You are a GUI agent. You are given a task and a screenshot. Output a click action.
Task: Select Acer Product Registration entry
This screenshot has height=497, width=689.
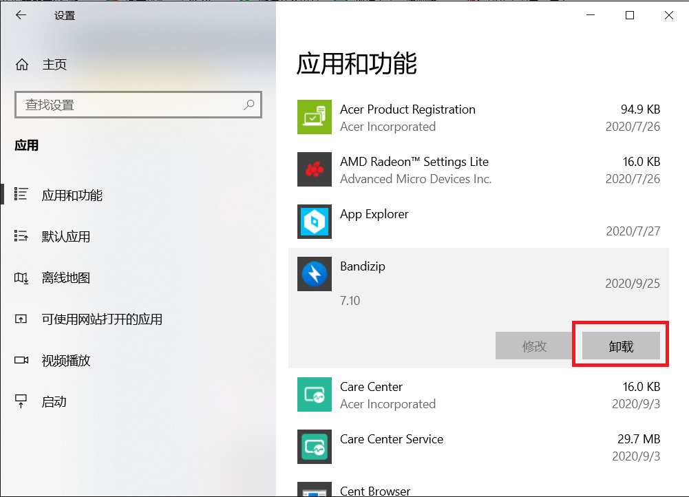click(478, 117)
